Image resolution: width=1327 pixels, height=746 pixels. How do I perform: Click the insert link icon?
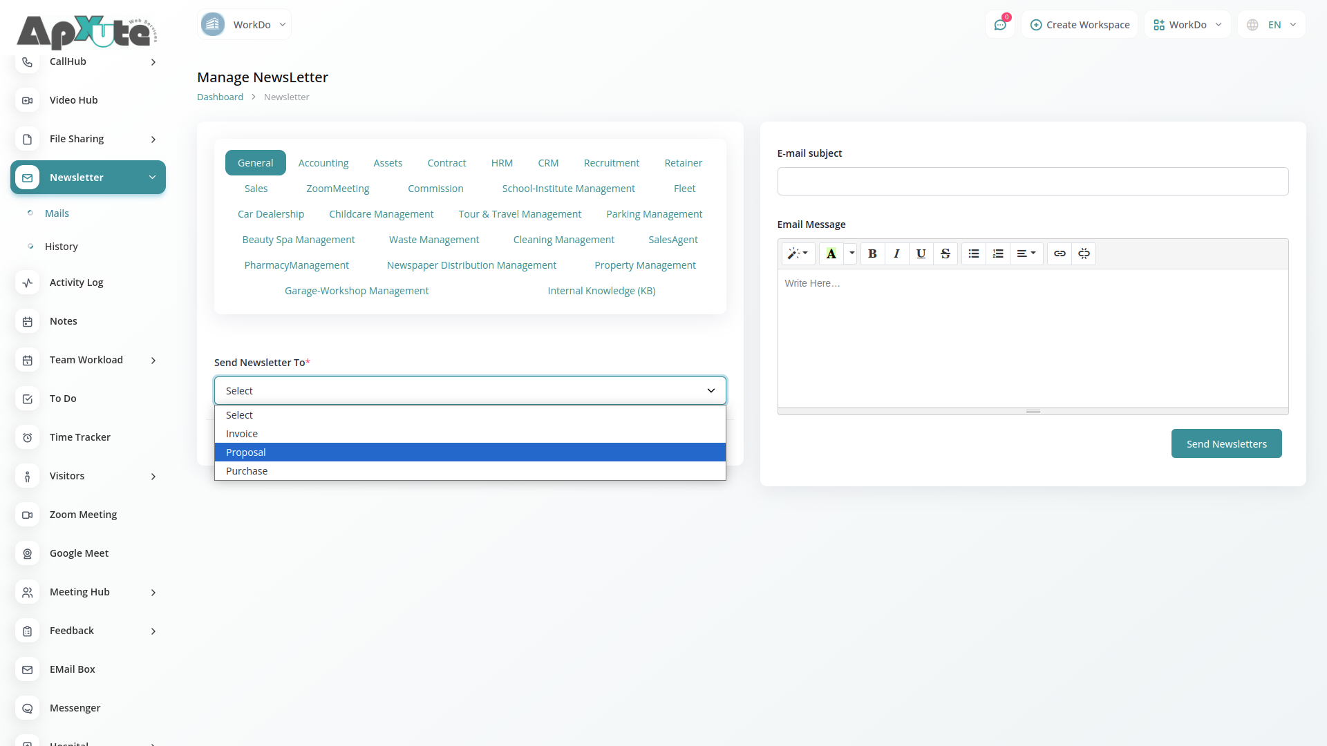[x=1060, y=254]
